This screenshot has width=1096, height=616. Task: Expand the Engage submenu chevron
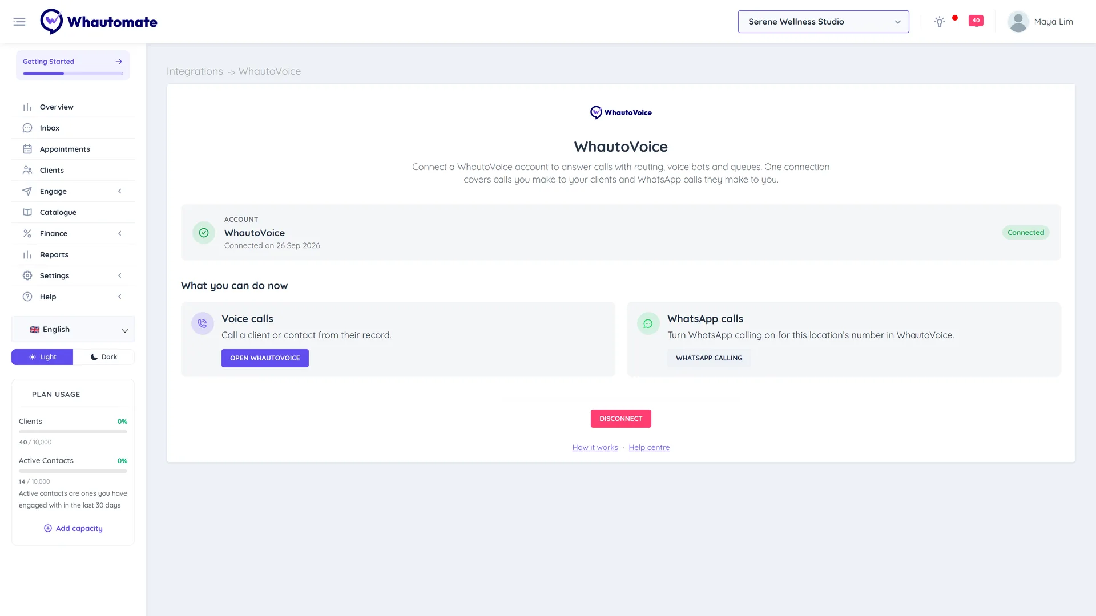pyautogui.click(x=120, y=191)
